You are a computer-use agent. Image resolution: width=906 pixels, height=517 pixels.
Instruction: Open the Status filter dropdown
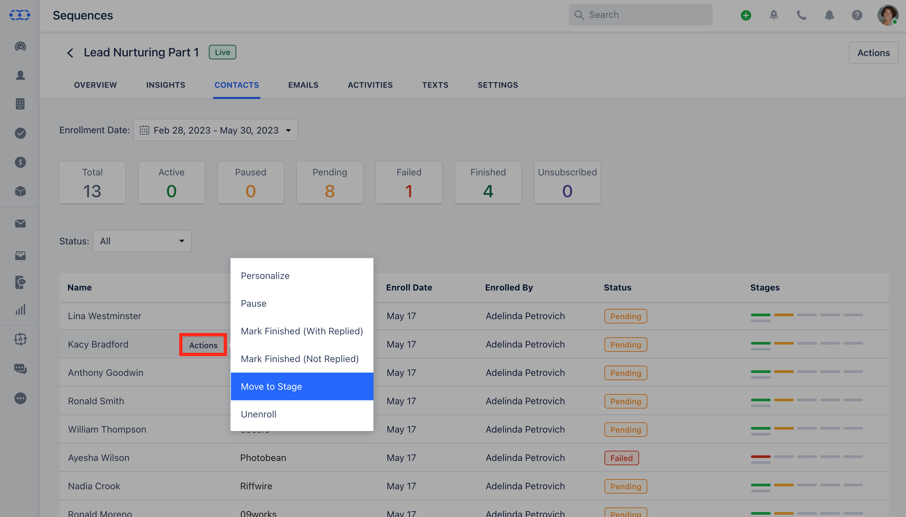pos(142,241)
